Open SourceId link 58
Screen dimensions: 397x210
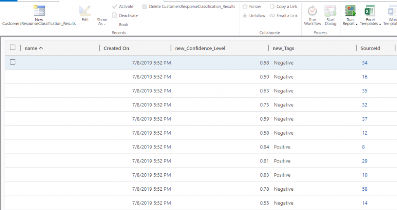click(364, 189)
